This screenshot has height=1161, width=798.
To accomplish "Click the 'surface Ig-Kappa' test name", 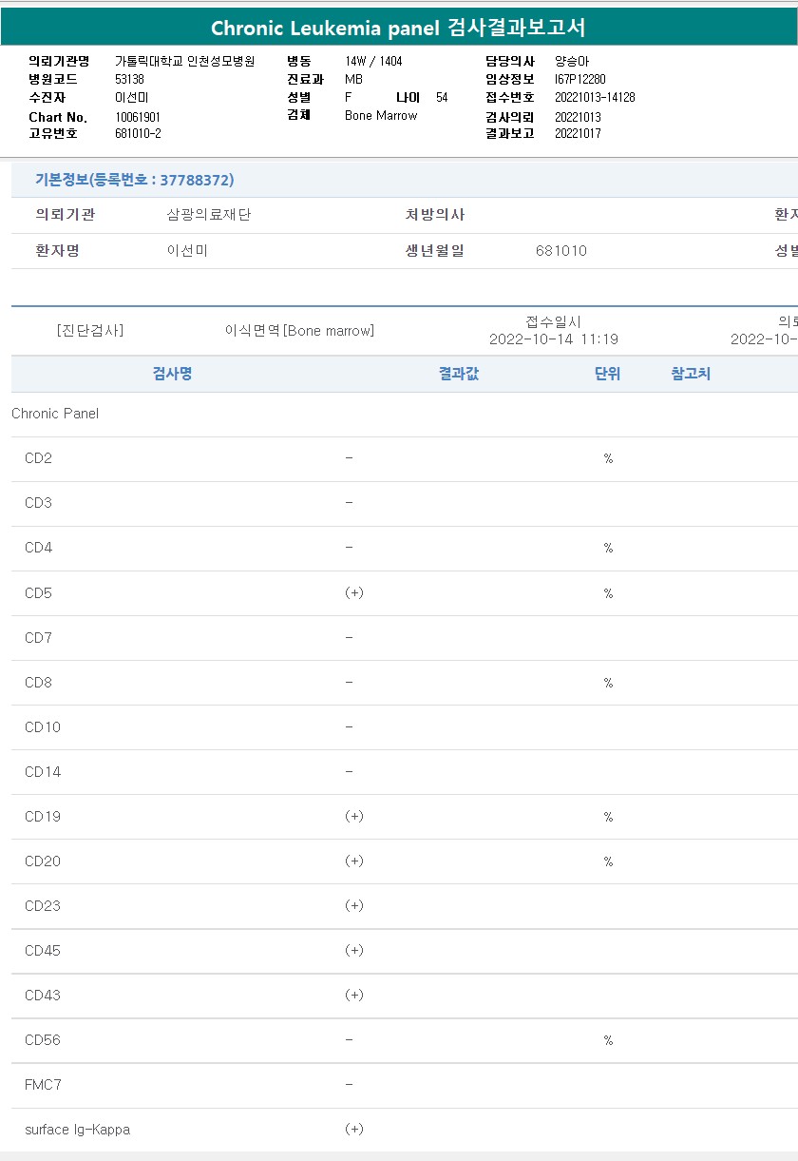I will 77,1130.
